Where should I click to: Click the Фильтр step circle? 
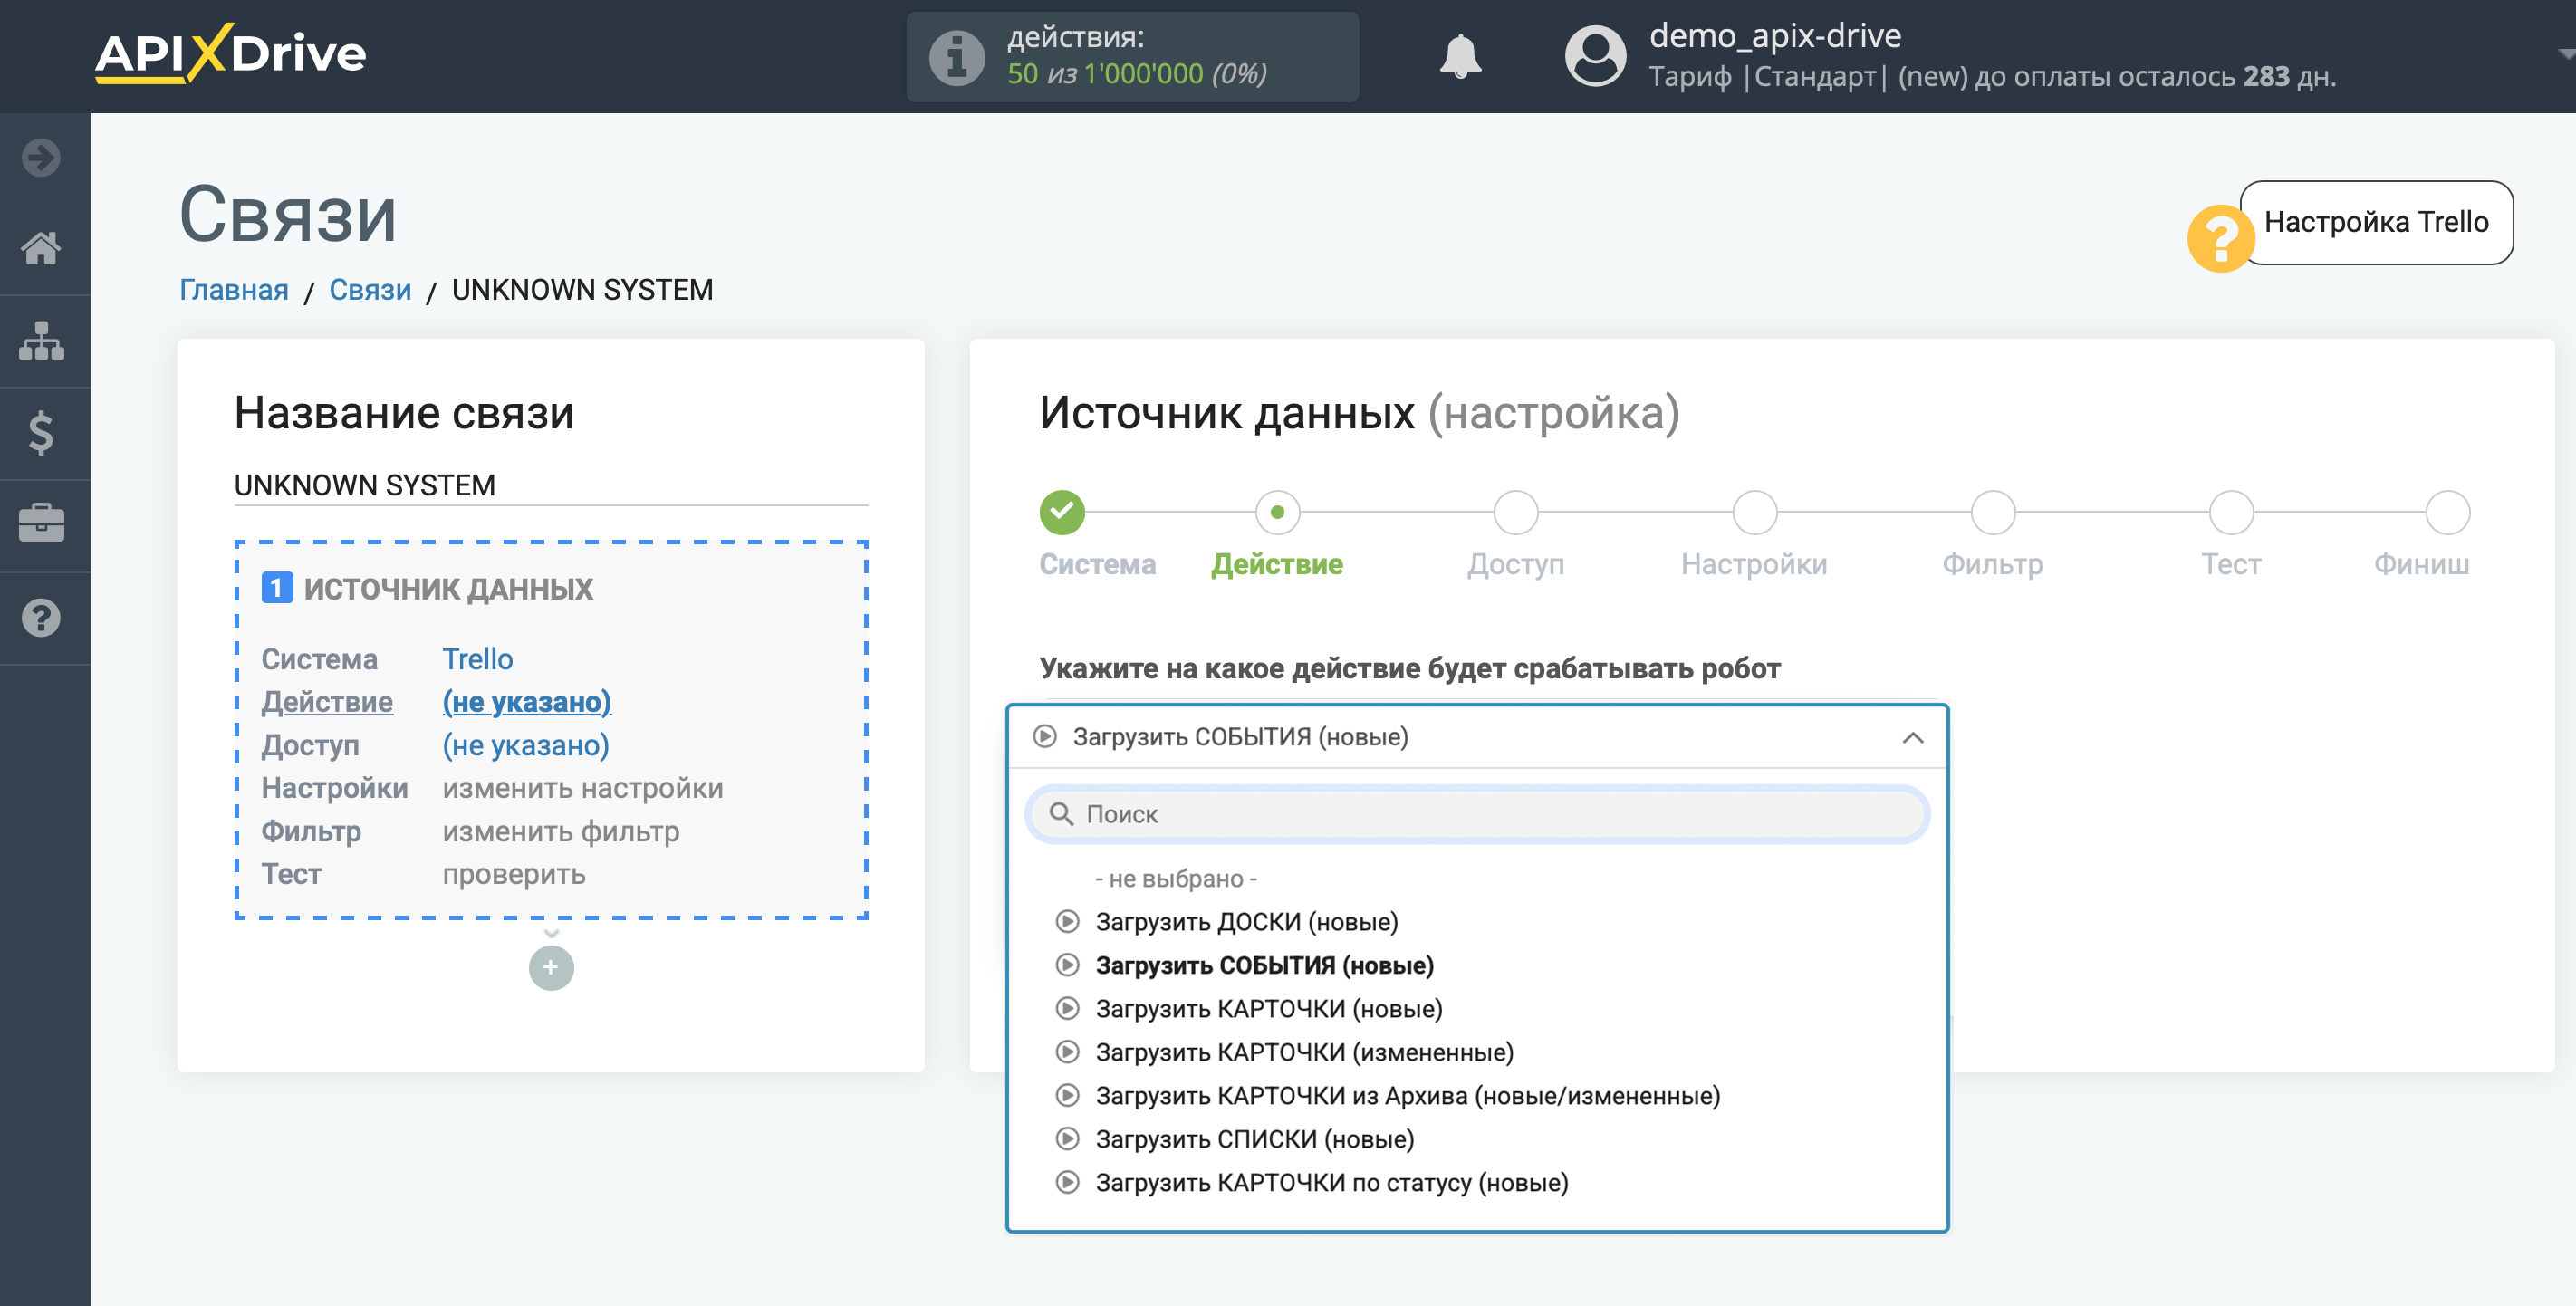(x=1992, y=512)
